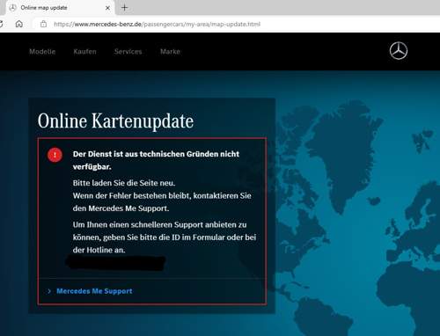The width and height of the screenshot is (440, 336).
Task: Click the mercedes-benz.de address bar URL
Action: (157, 25)
